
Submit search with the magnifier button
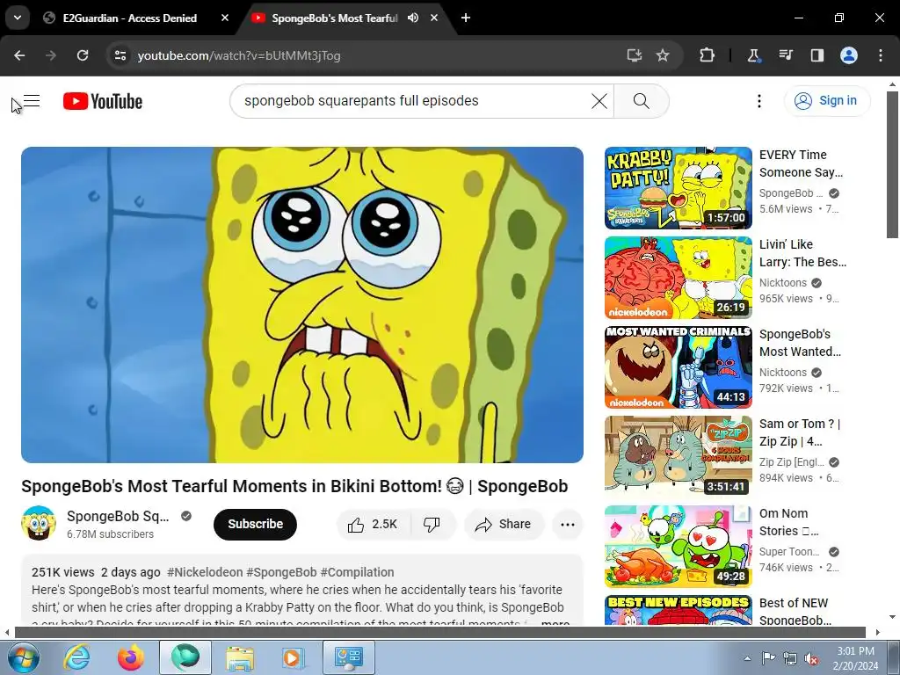point(641,101)
